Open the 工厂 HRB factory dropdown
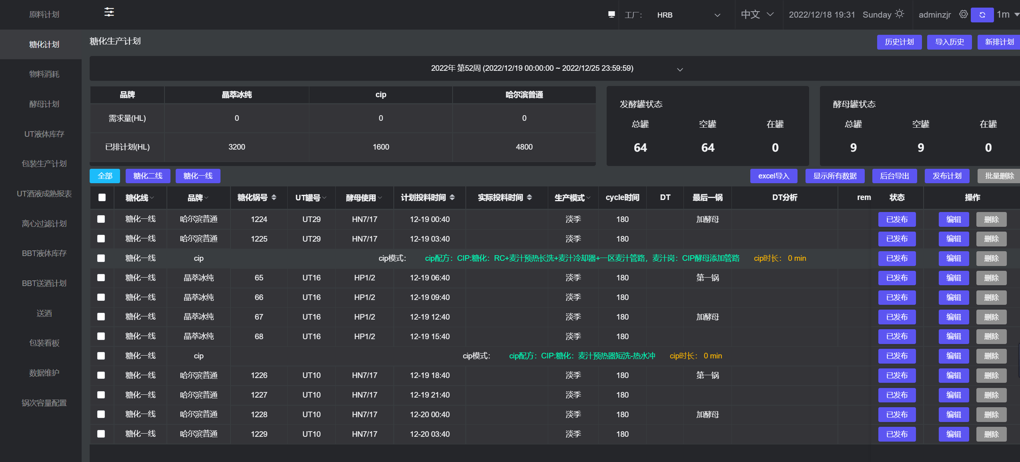 (x=688, y=15)
